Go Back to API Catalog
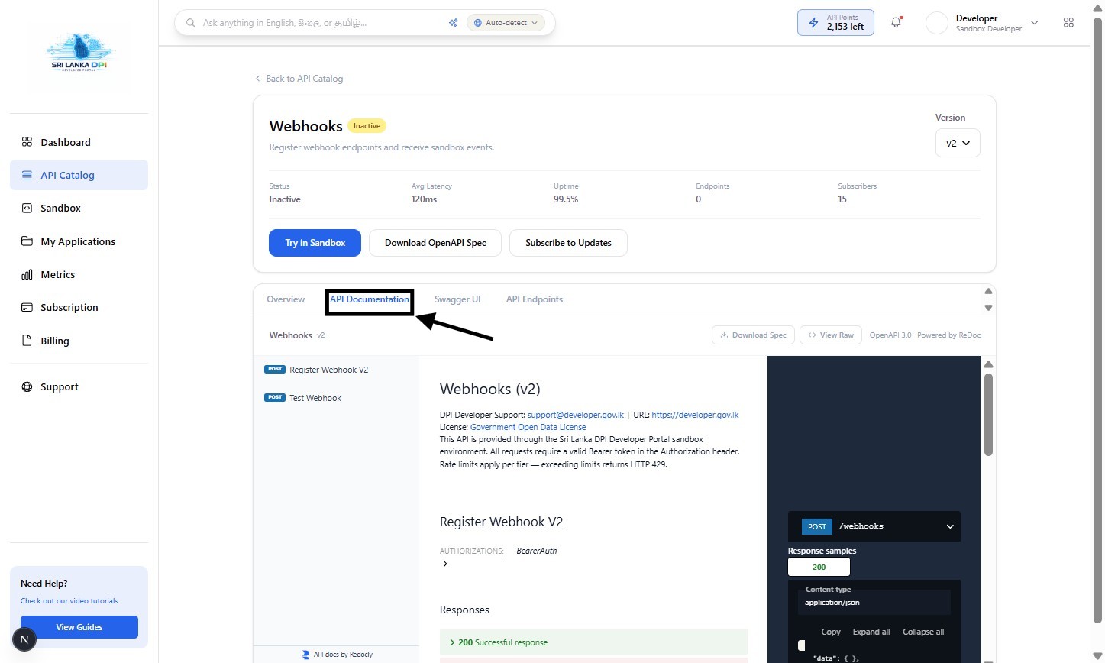The height and width of the screenshot is (663, 1105). pos(299,79)
